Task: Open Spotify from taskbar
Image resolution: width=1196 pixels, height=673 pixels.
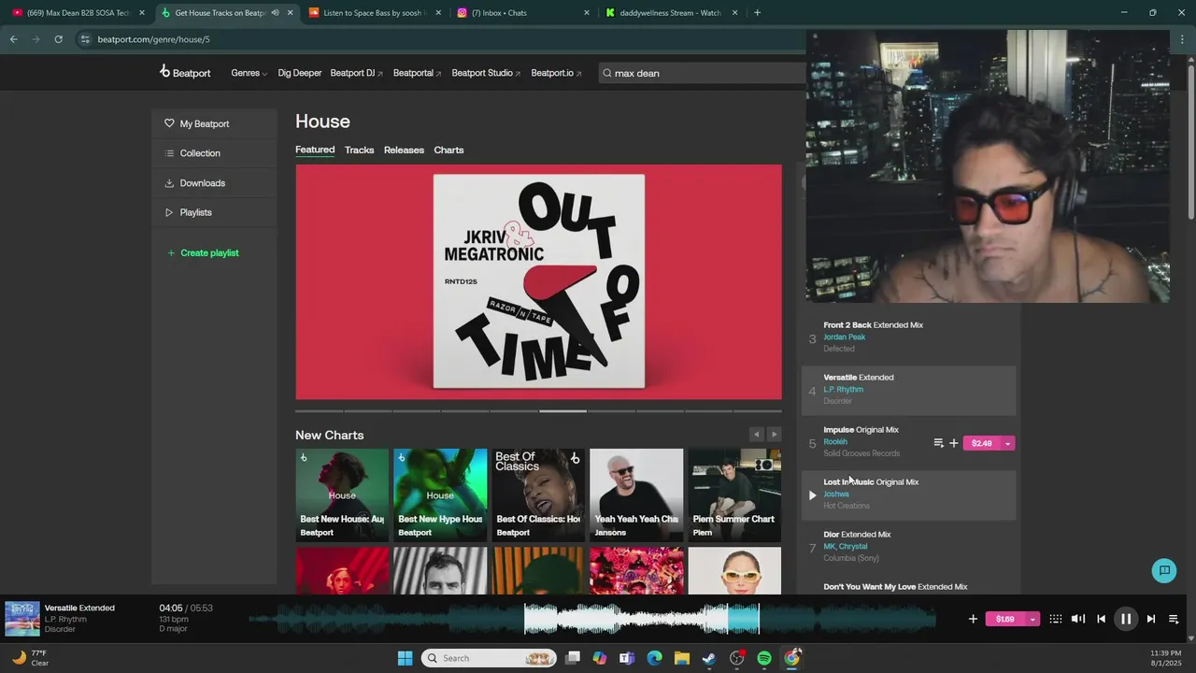Action: 764,658
